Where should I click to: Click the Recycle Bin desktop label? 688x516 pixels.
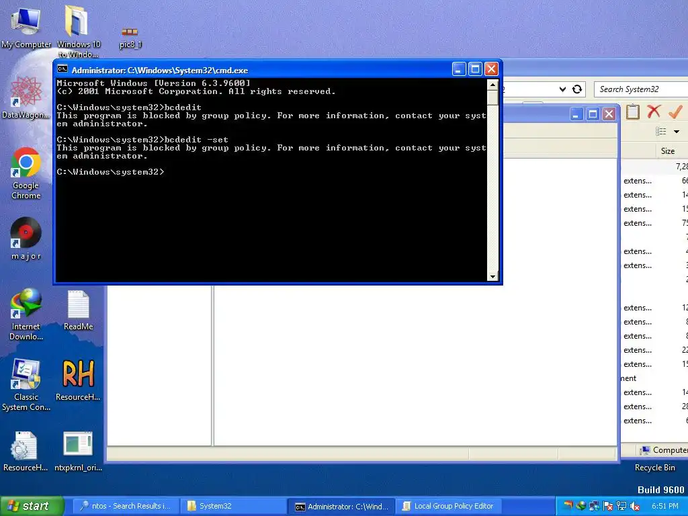(x=654, y=468)
